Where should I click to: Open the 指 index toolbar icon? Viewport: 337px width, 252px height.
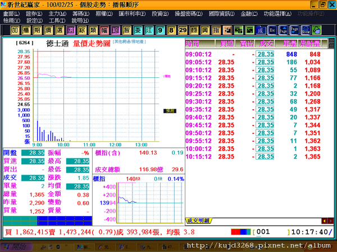click(x=216, y=30)
